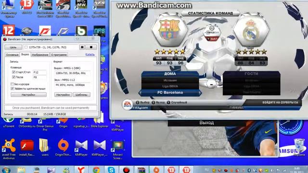Image resolution: width=308 pixels, height=173 pixels.
Task: Follow the Купить link in Bandicam
Action: [90, 54]
